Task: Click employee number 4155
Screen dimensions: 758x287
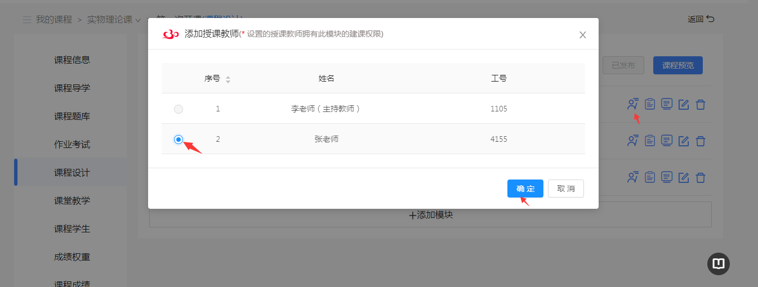Action: click(499, 139)
